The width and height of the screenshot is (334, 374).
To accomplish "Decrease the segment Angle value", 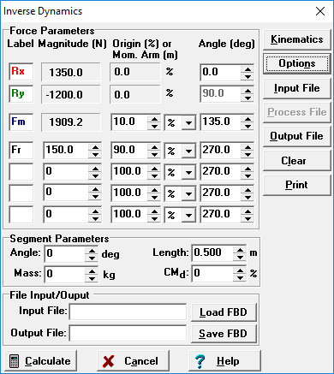I will pos(92,258).
